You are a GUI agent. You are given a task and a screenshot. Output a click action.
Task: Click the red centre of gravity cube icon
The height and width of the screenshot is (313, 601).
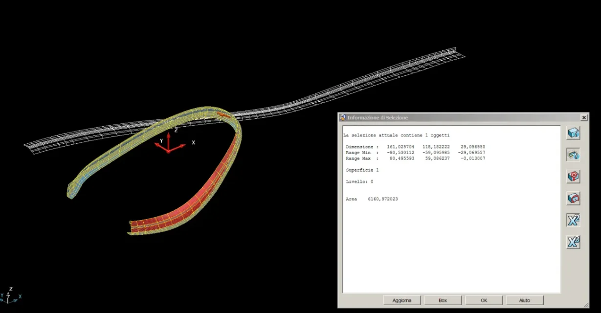click(x=573, y=177)
